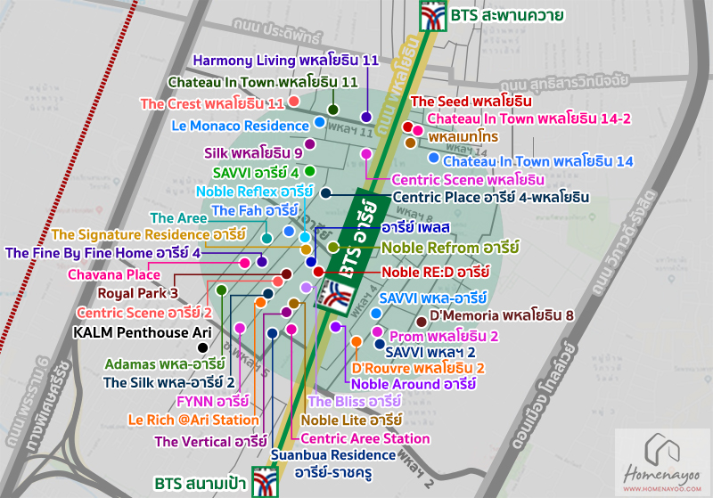Image resolution: width=713 pixels, height=498 pixels.
Task: Click the Centric Scene พหลโยธิน label
Action: point(468,180)
